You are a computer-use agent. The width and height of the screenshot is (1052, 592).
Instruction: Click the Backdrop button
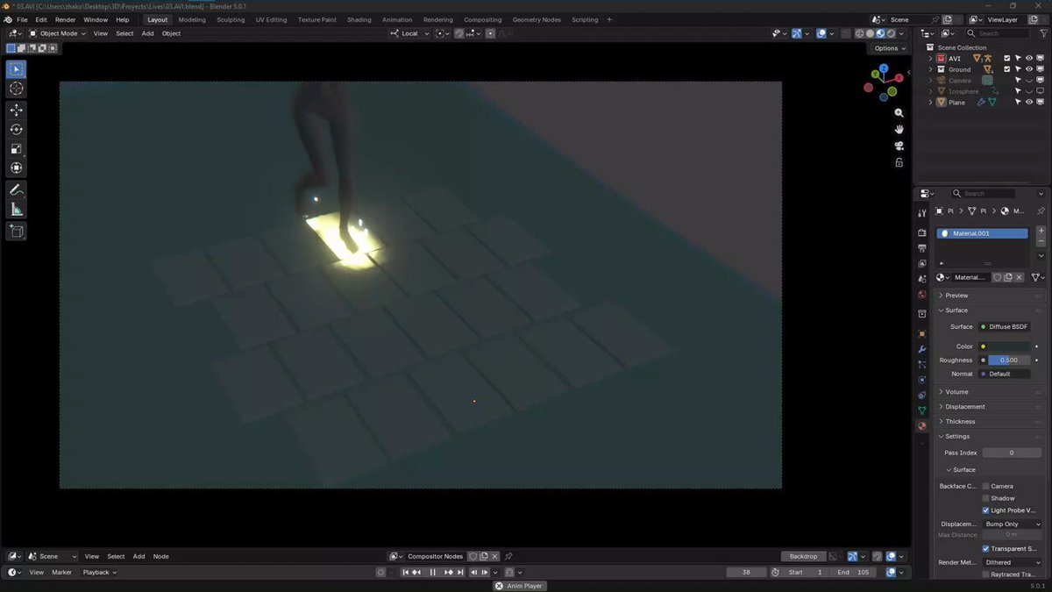tap(803, 556)
